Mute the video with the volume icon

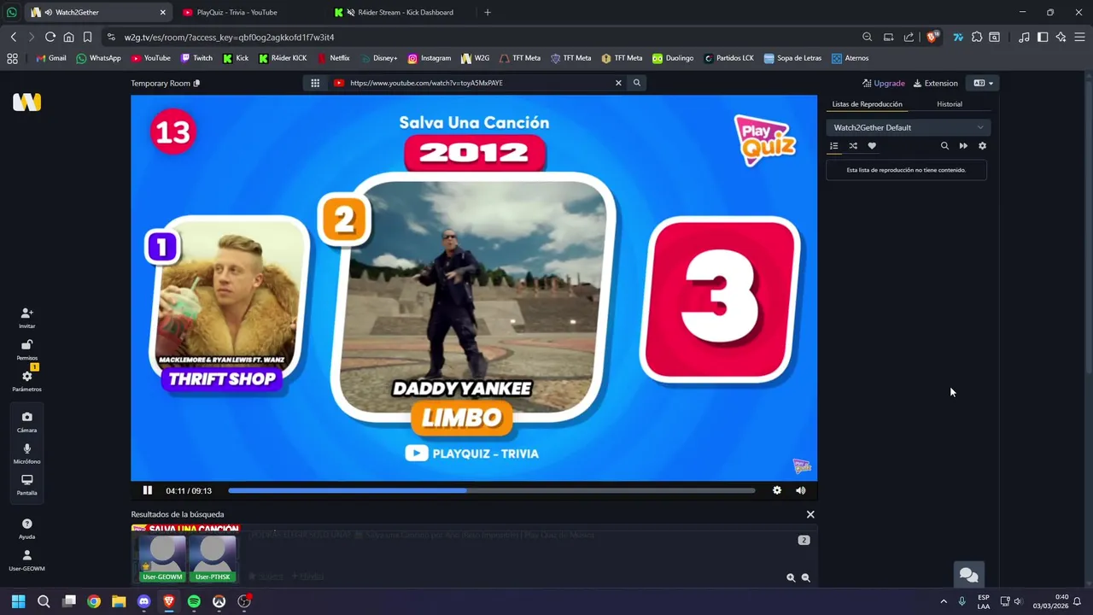click(800, 490)
